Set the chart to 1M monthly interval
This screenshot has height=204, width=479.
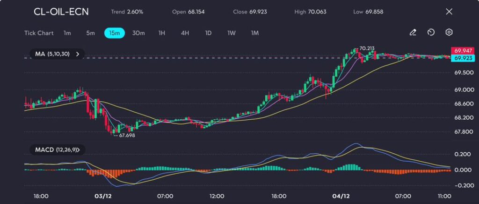pyautogui.click(x=255, y=33)
